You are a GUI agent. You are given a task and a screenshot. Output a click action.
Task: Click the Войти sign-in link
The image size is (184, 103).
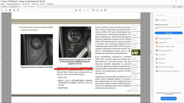[179, 7]
